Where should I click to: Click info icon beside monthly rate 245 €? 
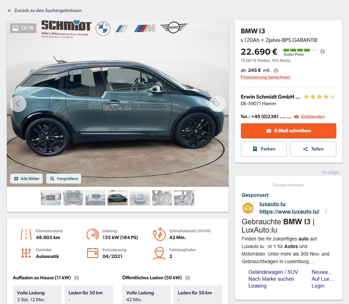276,70
